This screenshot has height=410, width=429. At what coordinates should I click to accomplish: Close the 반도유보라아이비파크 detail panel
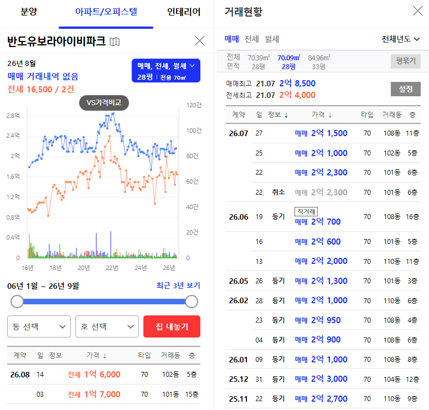click(x=199, y=41)
